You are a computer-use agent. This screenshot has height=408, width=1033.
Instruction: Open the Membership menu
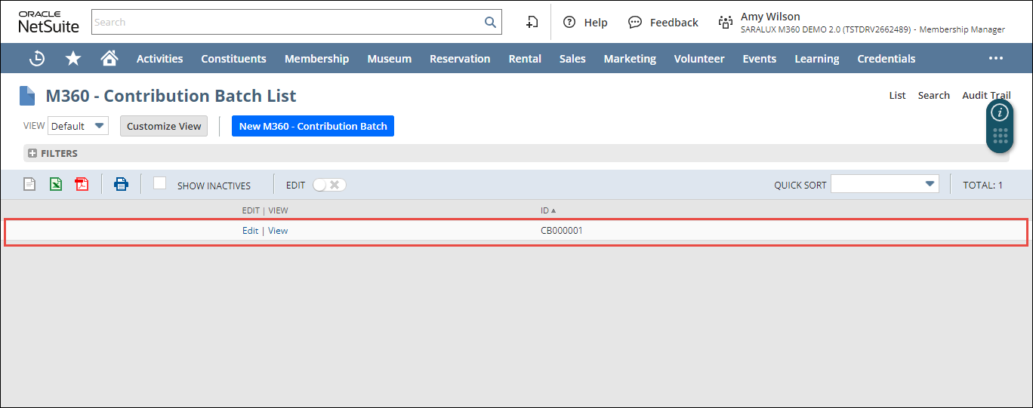pos(316,59)
